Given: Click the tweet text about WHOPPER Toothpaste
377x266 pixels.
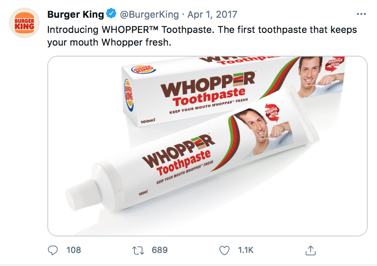Looking at the screenshot, I should (202, 36).
